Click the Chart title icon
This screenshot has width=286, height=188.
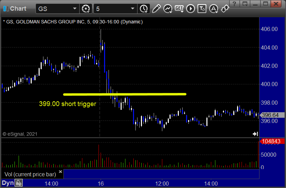tap(6, 9)
